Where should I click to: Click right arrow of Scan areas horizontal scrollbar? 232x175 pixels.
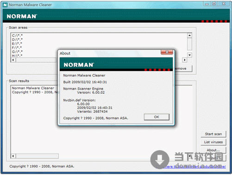pos(185,60)
